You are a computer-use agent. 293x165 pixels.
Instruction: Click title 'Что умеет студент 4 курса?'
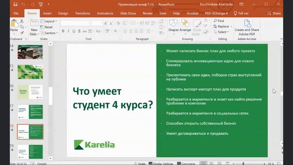[x=113, y=98]
